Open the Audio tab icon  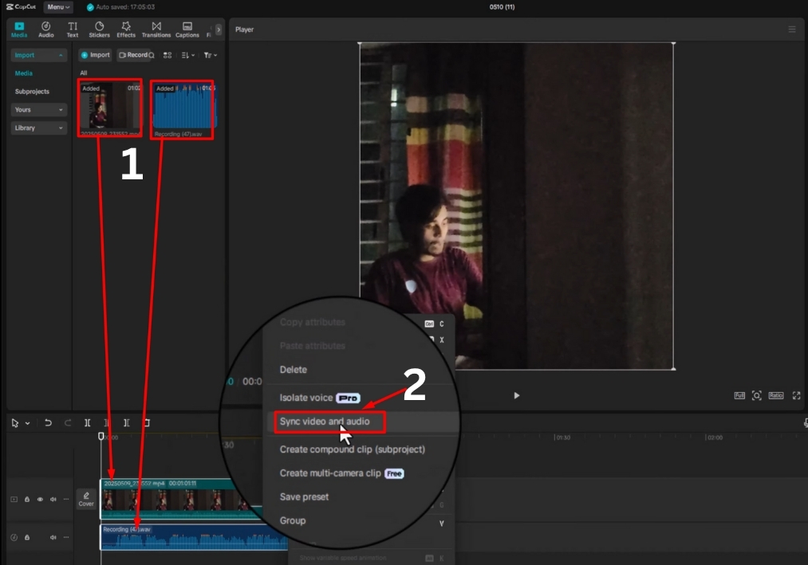tap(45, 29)
